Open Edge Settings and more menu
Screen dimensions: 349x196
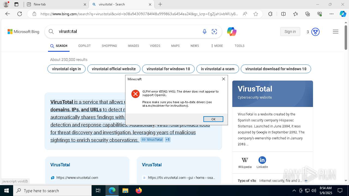coord(332,14)
